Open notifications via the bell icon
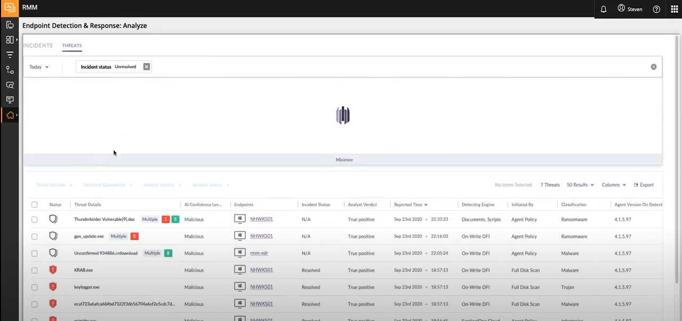 [603, 9]
